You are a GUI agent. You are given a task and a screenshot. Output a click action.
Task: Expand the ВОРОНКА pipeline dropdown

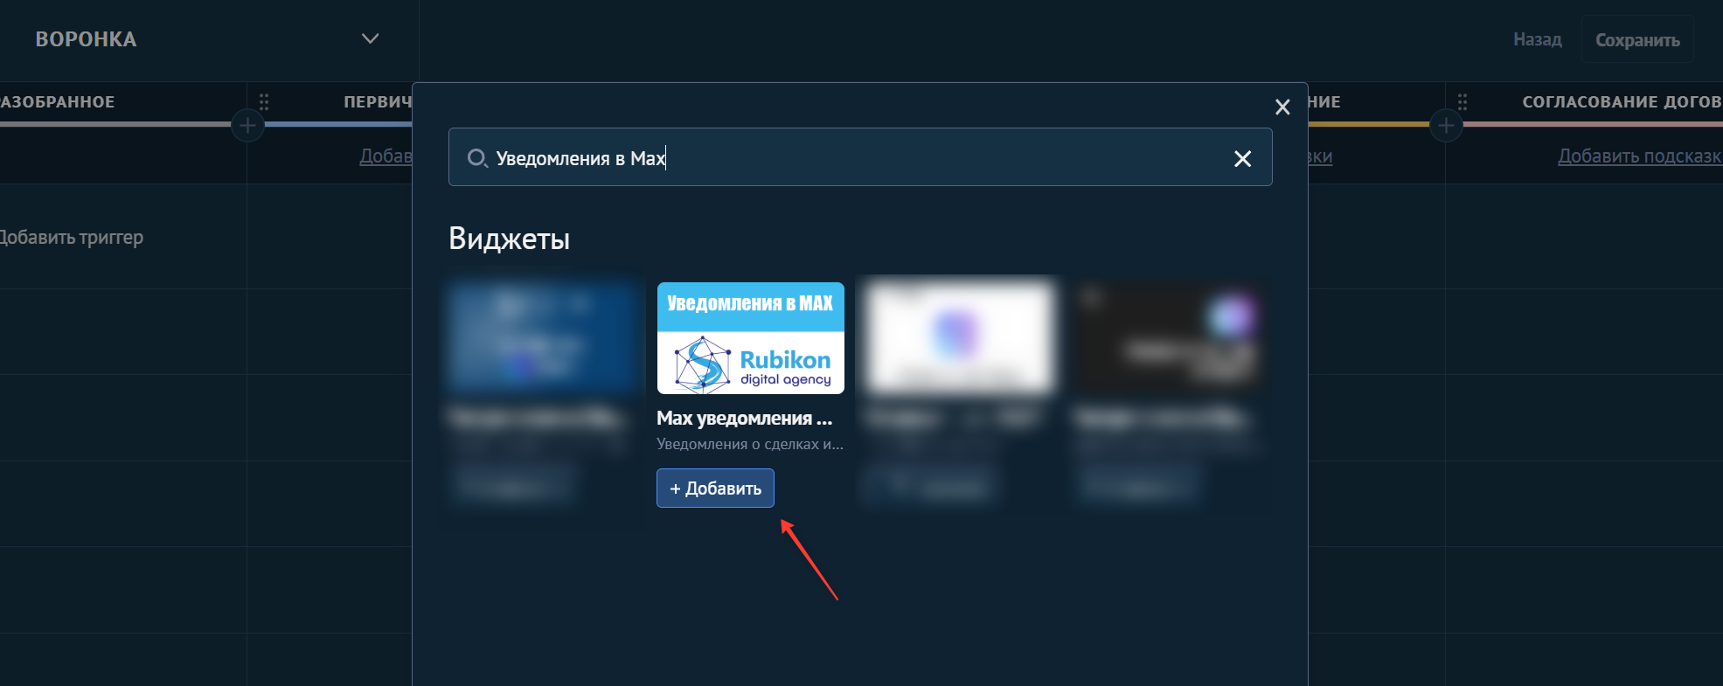coord(370,38)
